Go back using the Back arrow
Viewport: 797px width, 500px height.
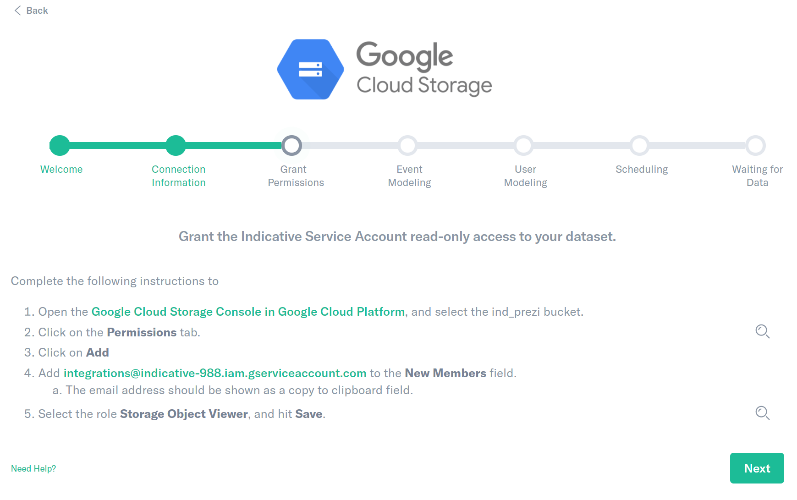coord(18,11)
